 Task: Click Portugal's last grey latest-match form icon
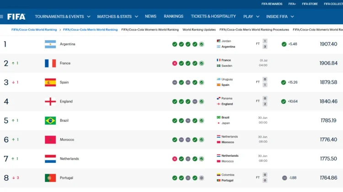point(202,178)
